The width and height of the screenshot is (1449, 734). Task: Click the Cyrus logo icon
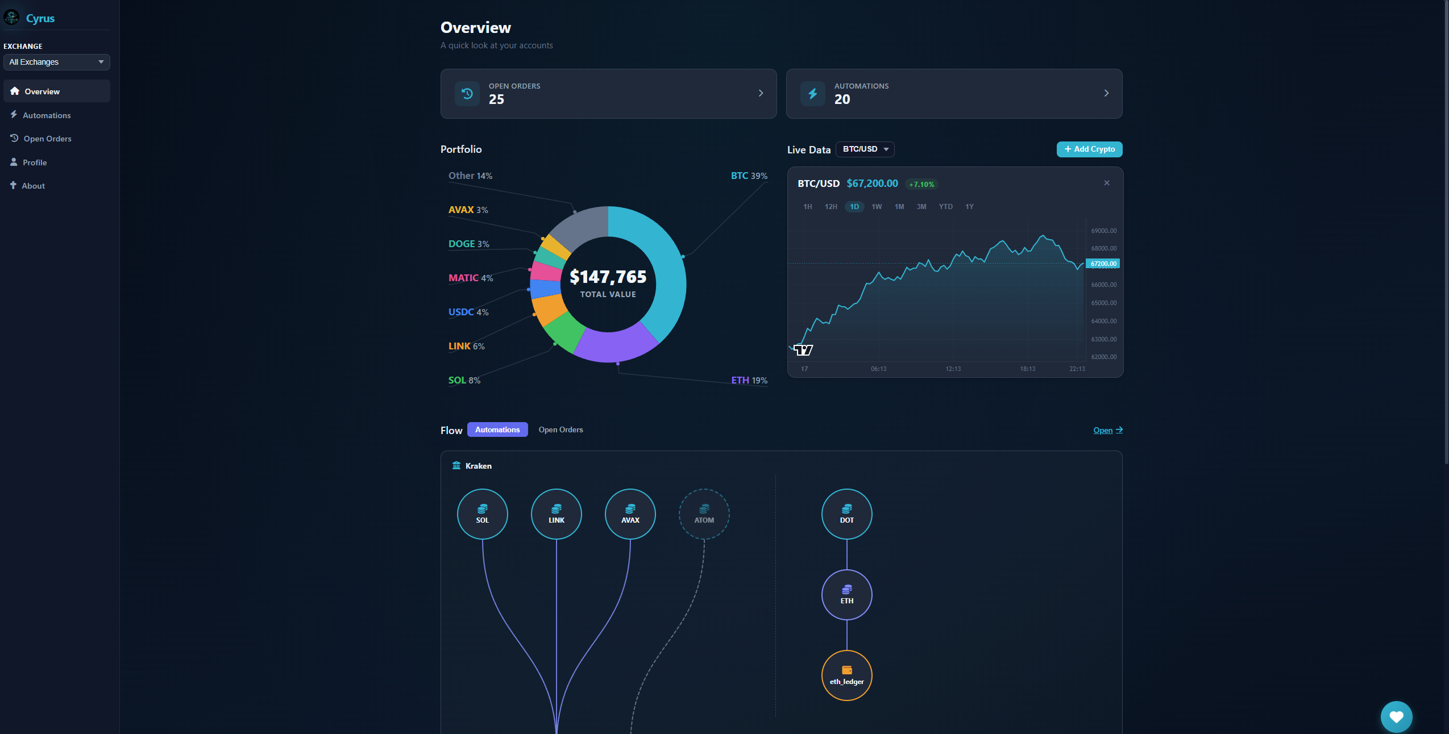coord(11,18)
